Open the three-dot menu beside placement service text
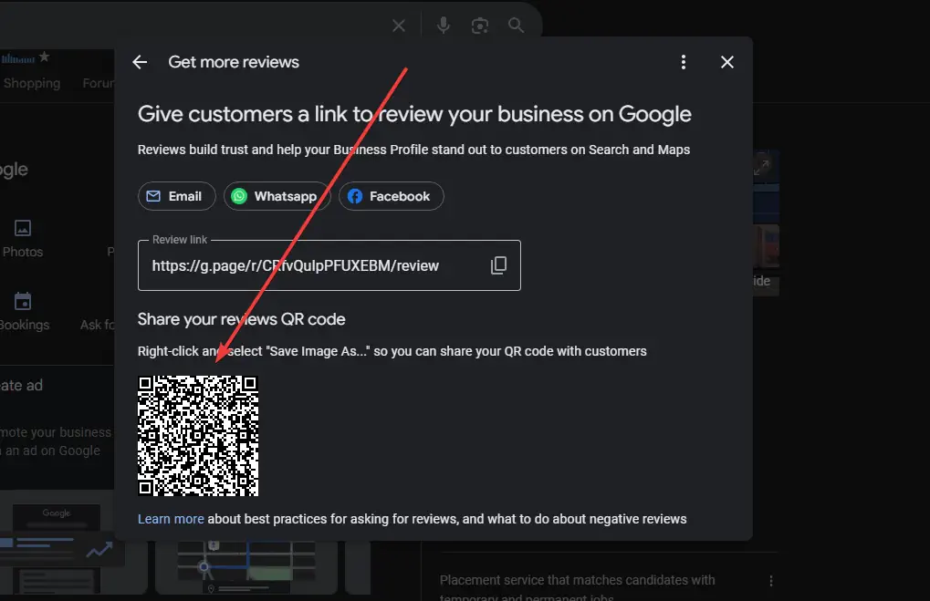The image size is (930, 601). [x=771, y=581]
